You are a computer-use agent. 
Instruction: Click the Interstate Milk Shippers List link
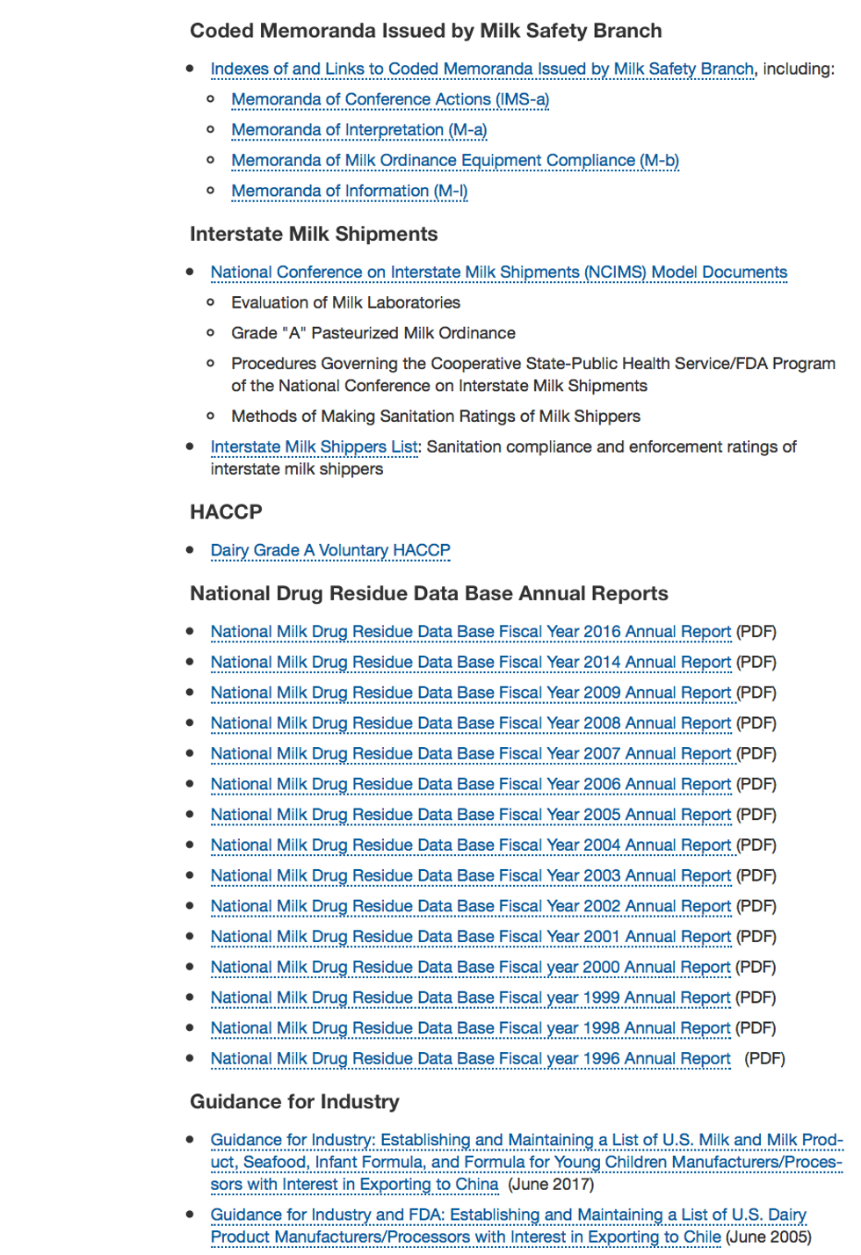pyautogui.click(x=314, y=446)
